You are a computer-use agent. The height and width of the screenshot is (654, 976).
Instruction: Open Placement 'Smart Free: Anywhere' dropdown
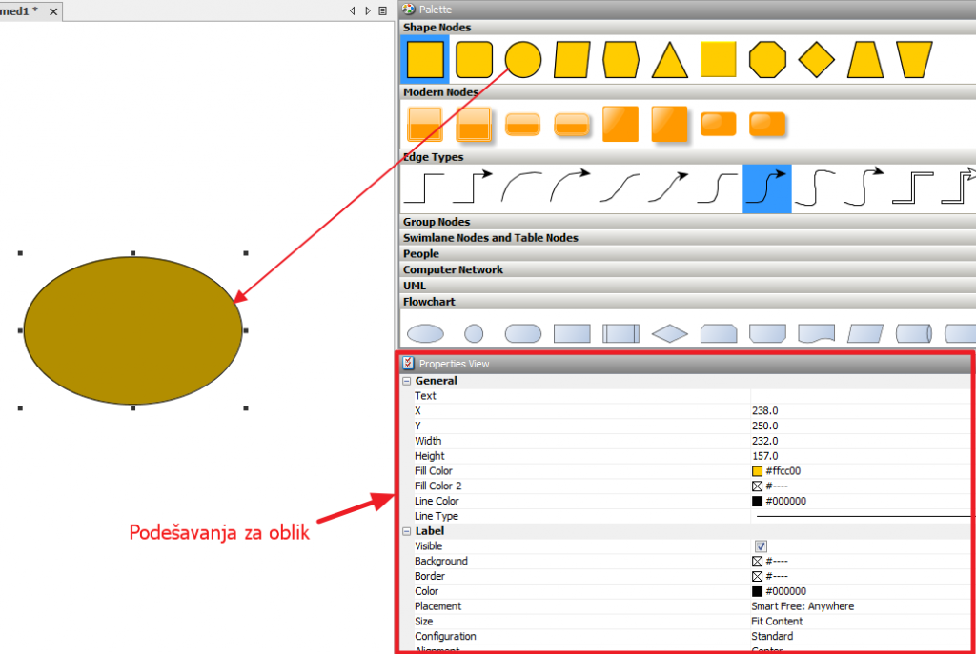click(862, 606)
